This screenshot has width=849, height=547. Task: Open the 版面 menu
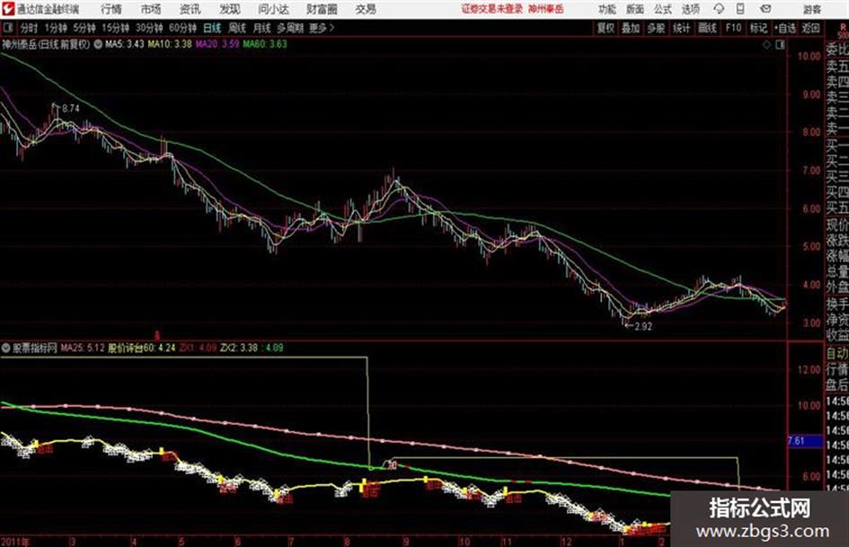click(x=634, y=9)
